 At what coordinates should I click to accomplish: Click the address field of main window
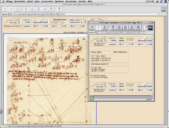point(83,14)
